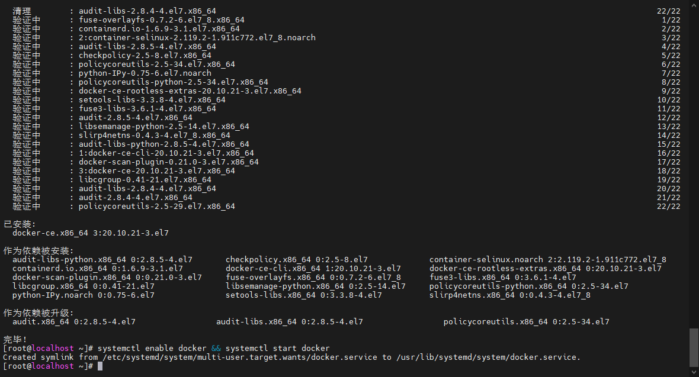Click the vertical scrollbar thumb
Viewport: 699px width, 377px height.
coord(694,347)
